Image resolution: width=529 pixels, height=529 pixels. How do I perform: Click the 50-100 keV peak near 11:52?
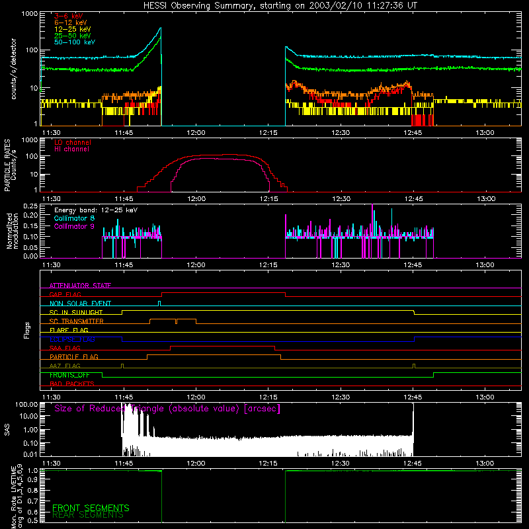click(x=161, y=28)
